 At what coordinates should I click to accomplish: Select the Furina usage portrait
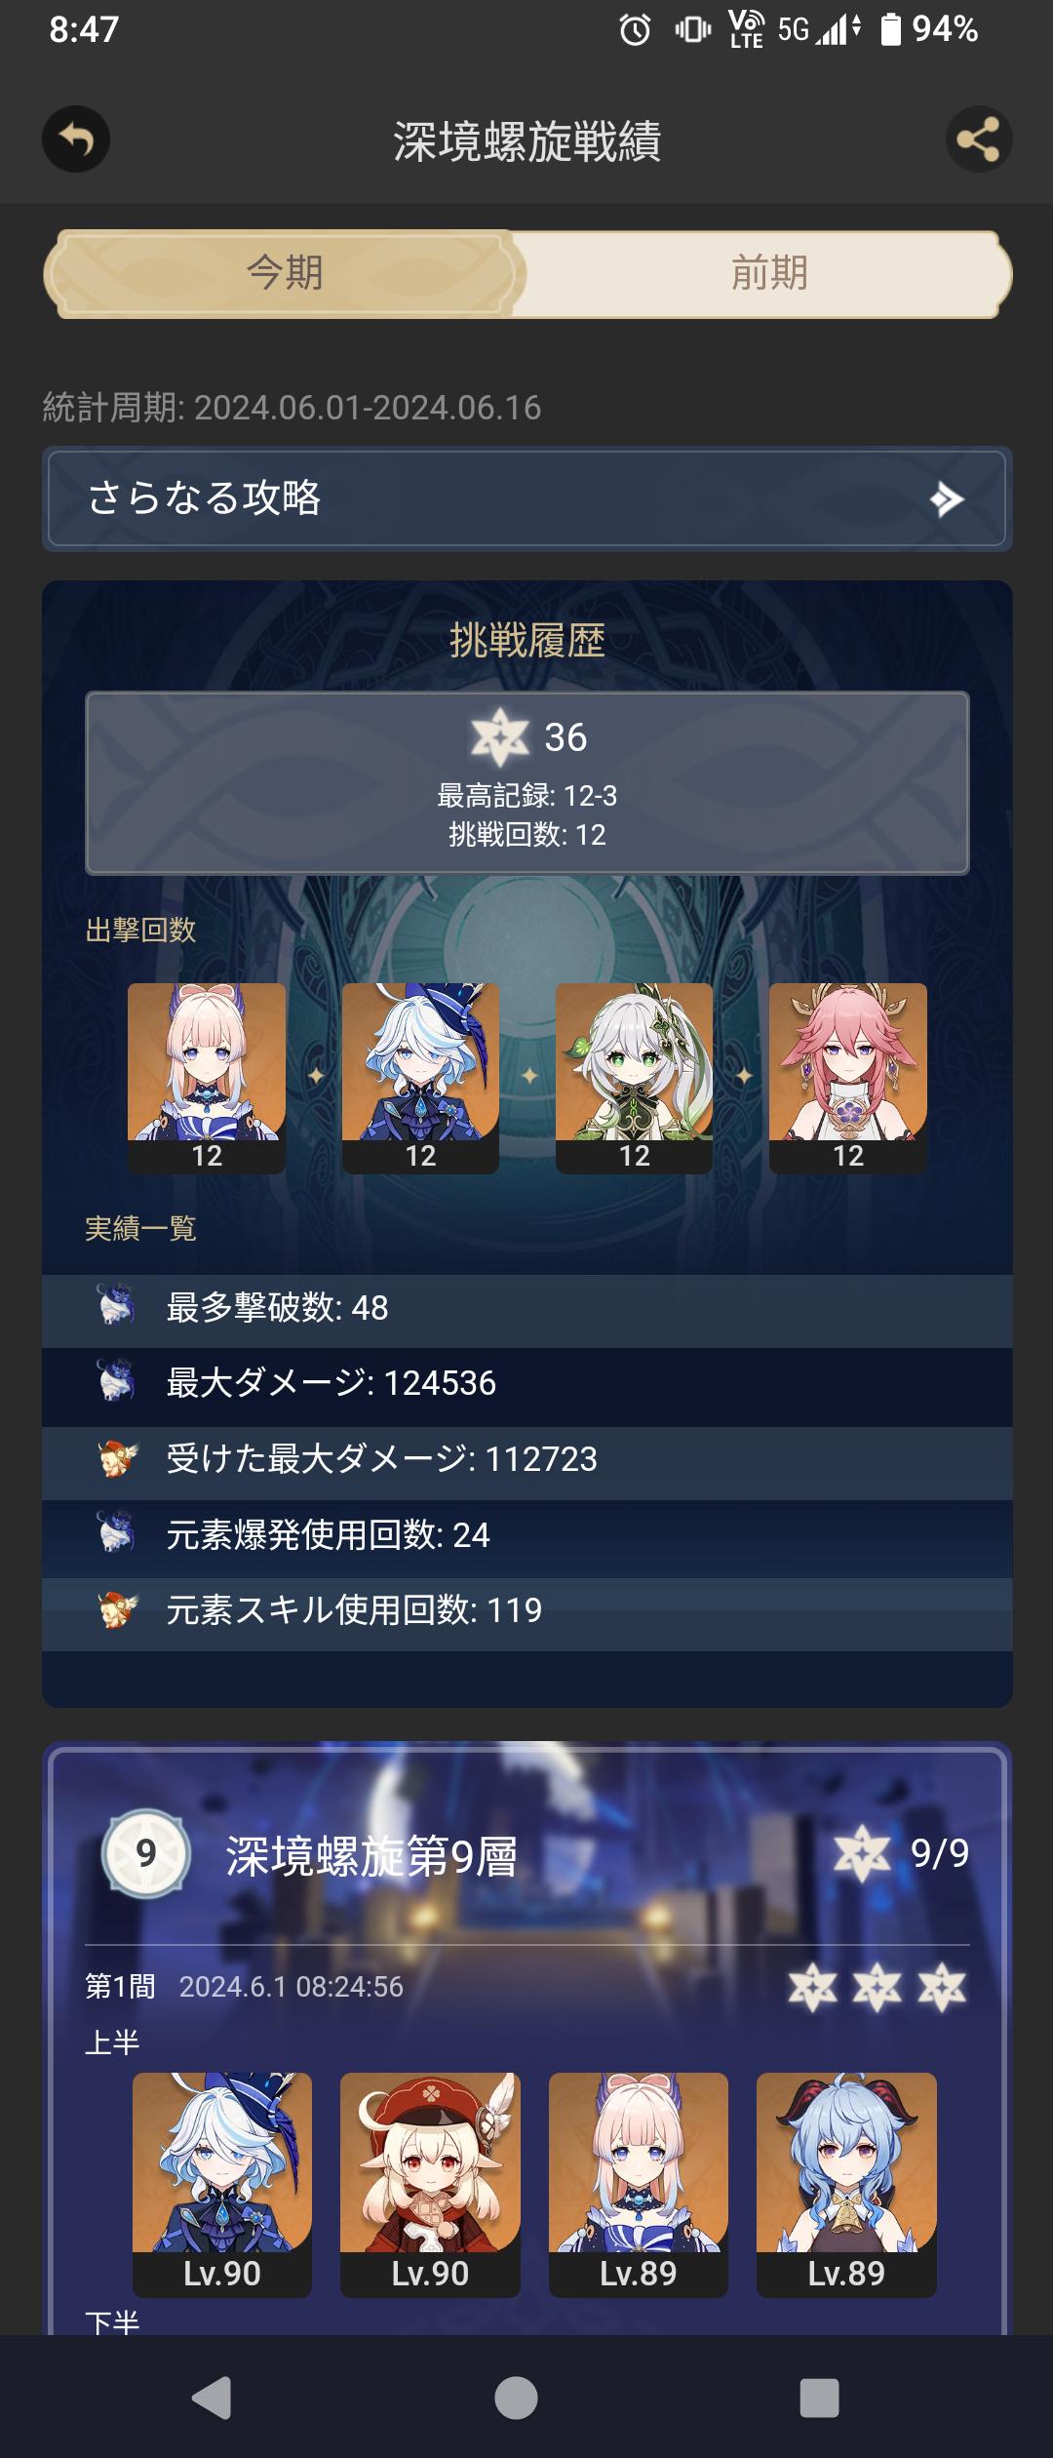(x=420, y=1077)
